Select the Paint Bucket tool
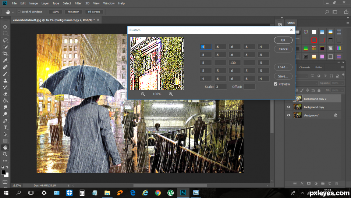The height and width of the screenshot is (198, 351). coord(5,101)
